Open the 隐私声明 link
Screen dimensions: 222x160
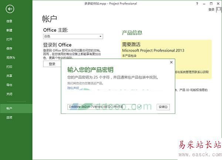[x=73, y=88]
